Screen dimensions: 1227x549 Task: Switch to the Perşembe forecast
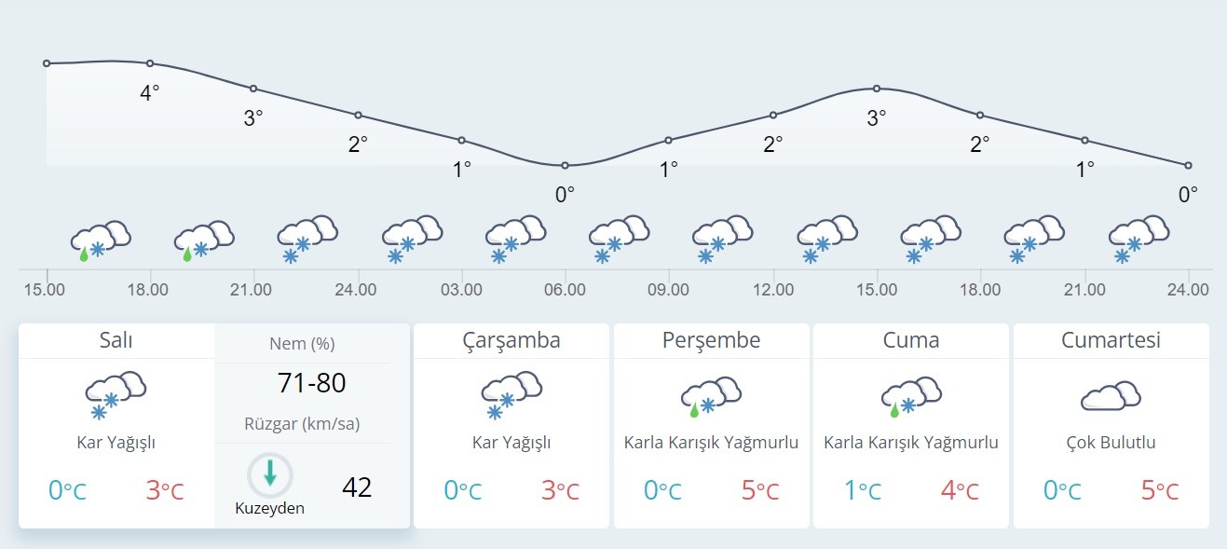(x=711, y=340)
